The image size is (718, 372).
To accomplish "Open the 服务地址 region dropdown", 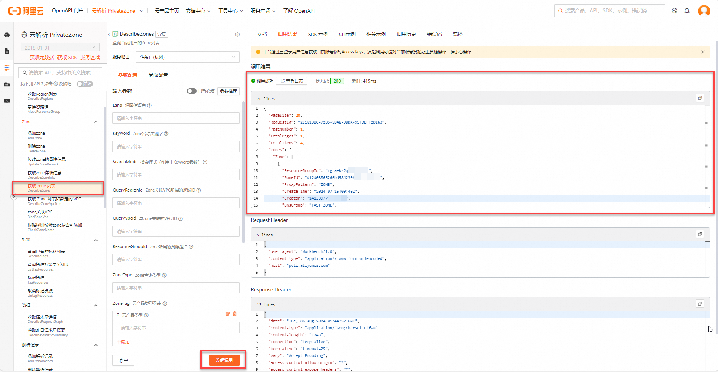I will tap(188, 57).
